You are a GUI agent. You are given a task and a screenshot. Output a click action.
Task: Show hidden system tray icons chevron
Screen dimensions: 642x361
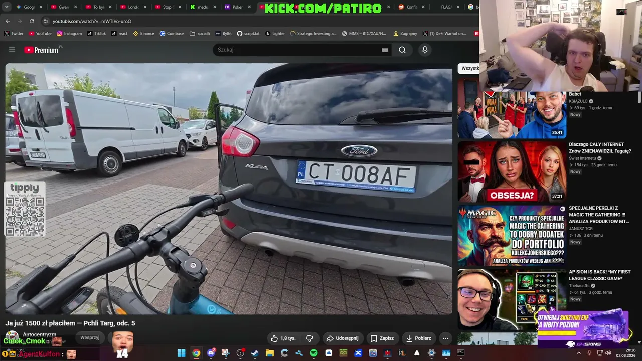point(579,353)
